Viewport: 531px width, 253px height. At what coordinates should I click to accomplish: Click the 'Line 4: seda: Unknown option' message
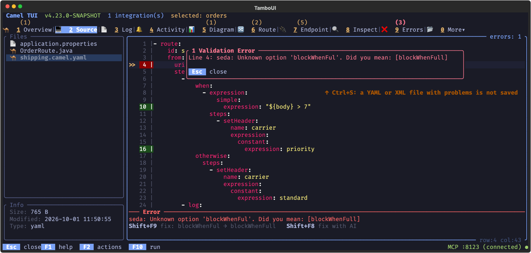coord(318,57)
